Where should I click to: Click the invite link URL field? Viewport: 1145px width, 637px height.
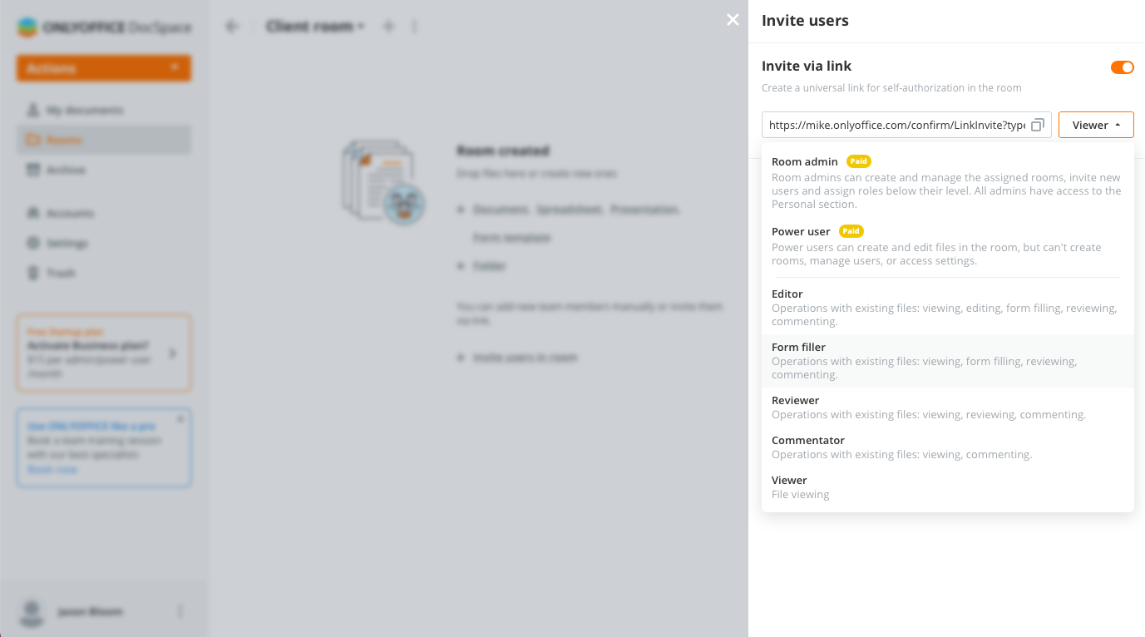pos(896,125)
